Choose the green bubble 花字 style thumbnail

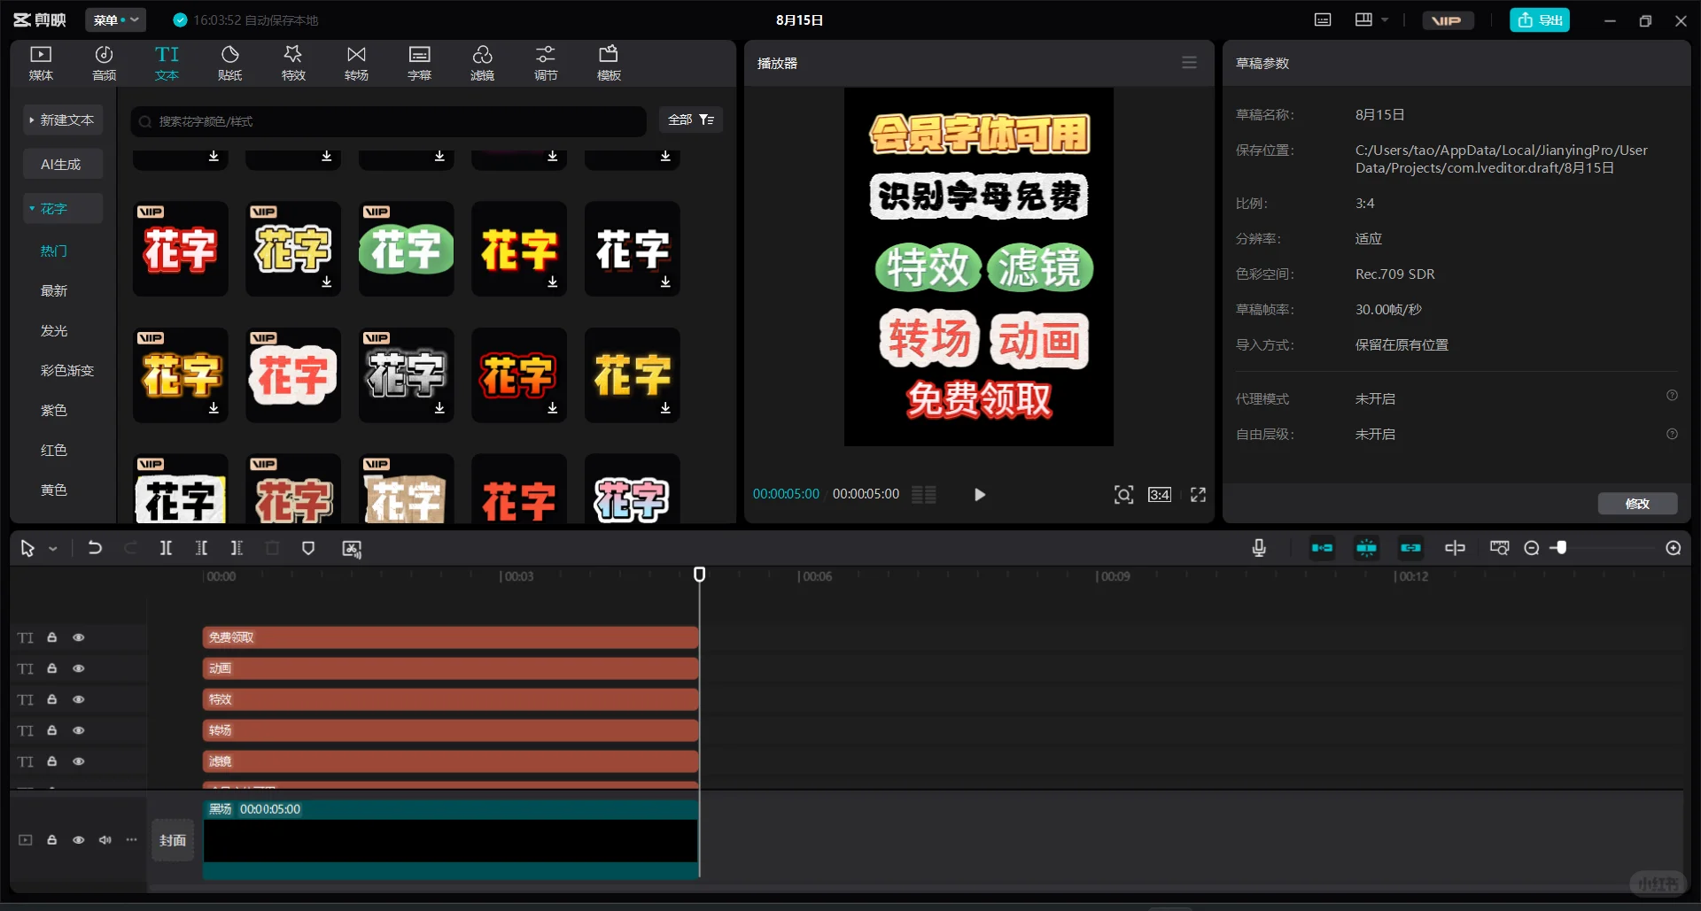tap(407, 249)
